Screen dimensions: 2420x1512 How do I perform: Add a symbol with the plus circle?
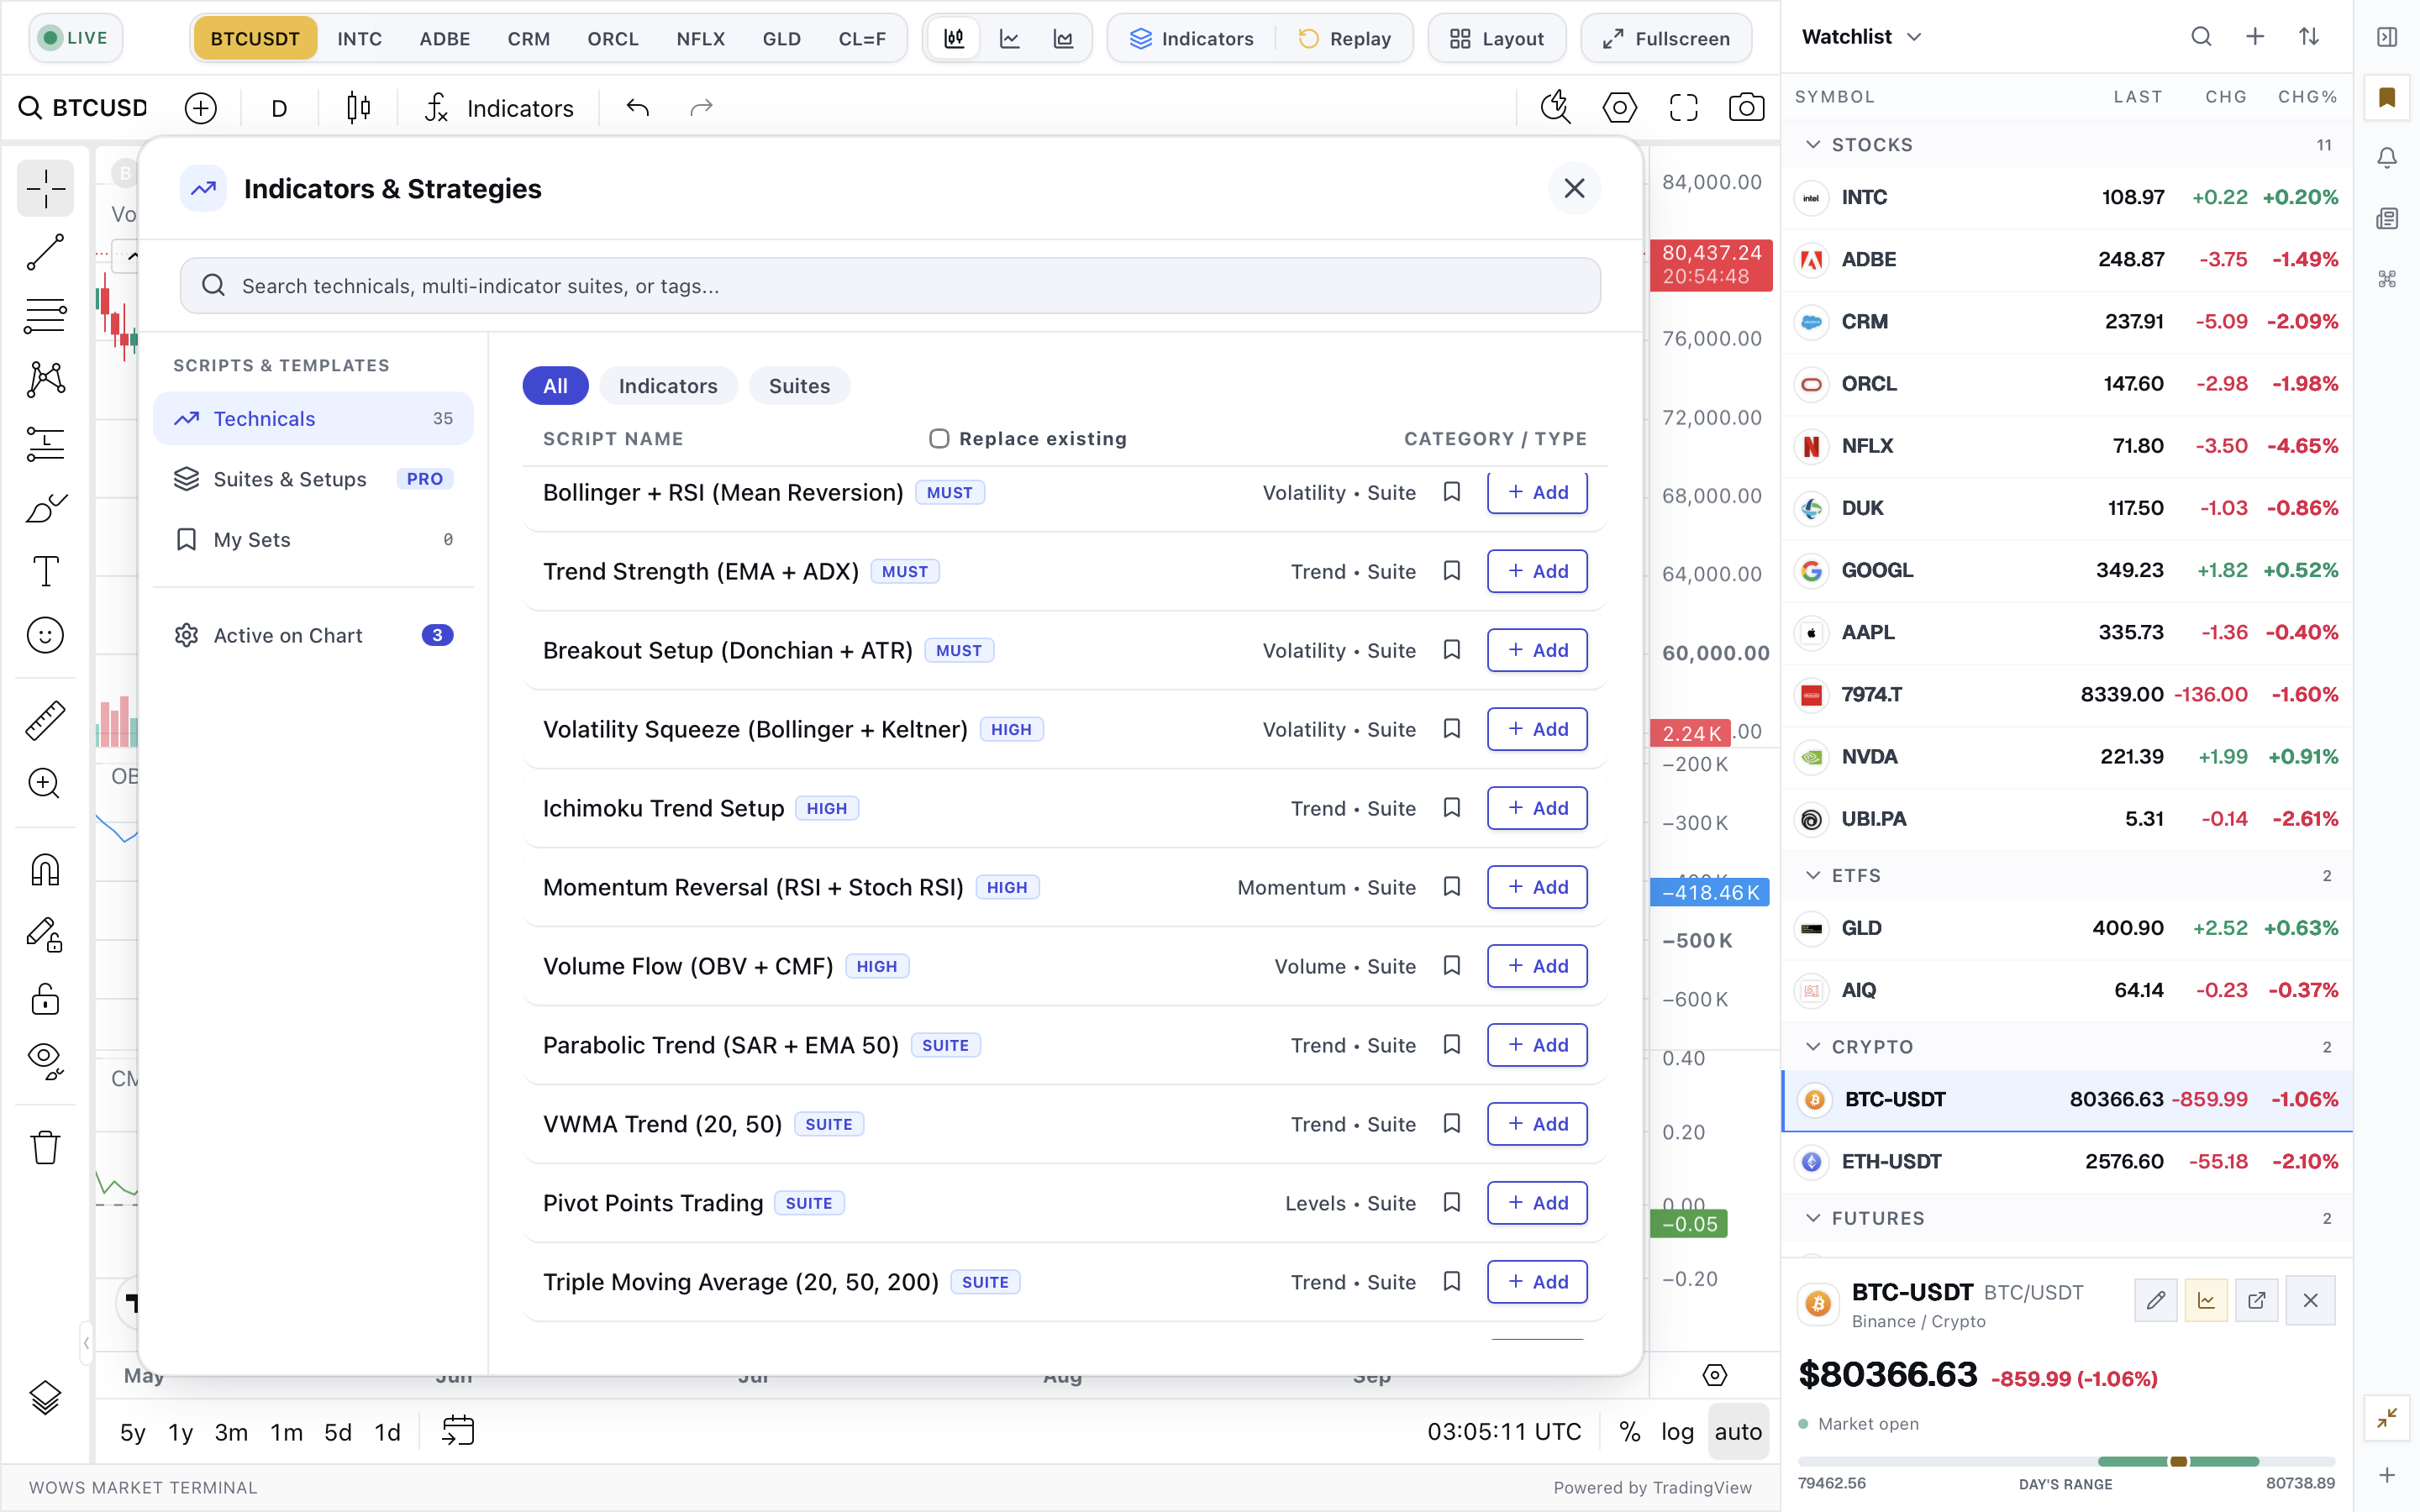click(x=201, y=108)
